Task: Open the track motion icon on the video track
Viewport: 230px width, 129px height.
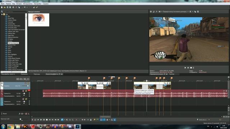Action: pos(2,86)
